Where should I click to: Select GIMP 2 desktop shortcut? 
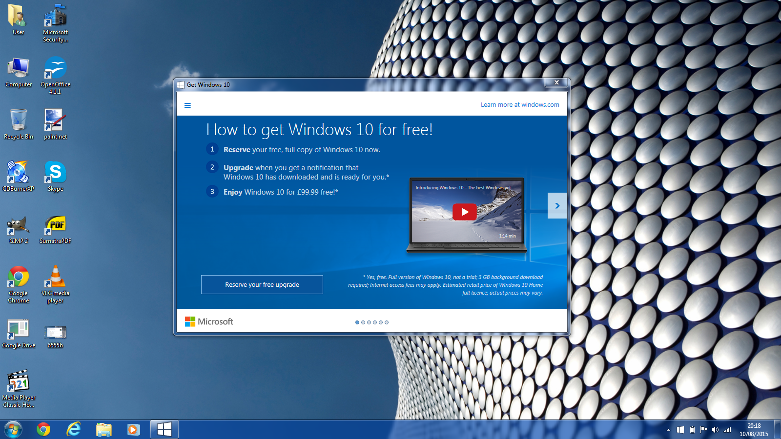19,229
